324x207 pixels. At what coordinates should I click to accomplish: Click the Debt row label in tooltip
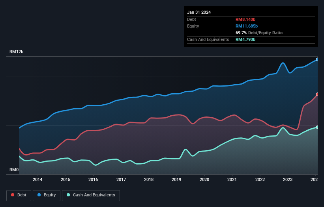191,19
